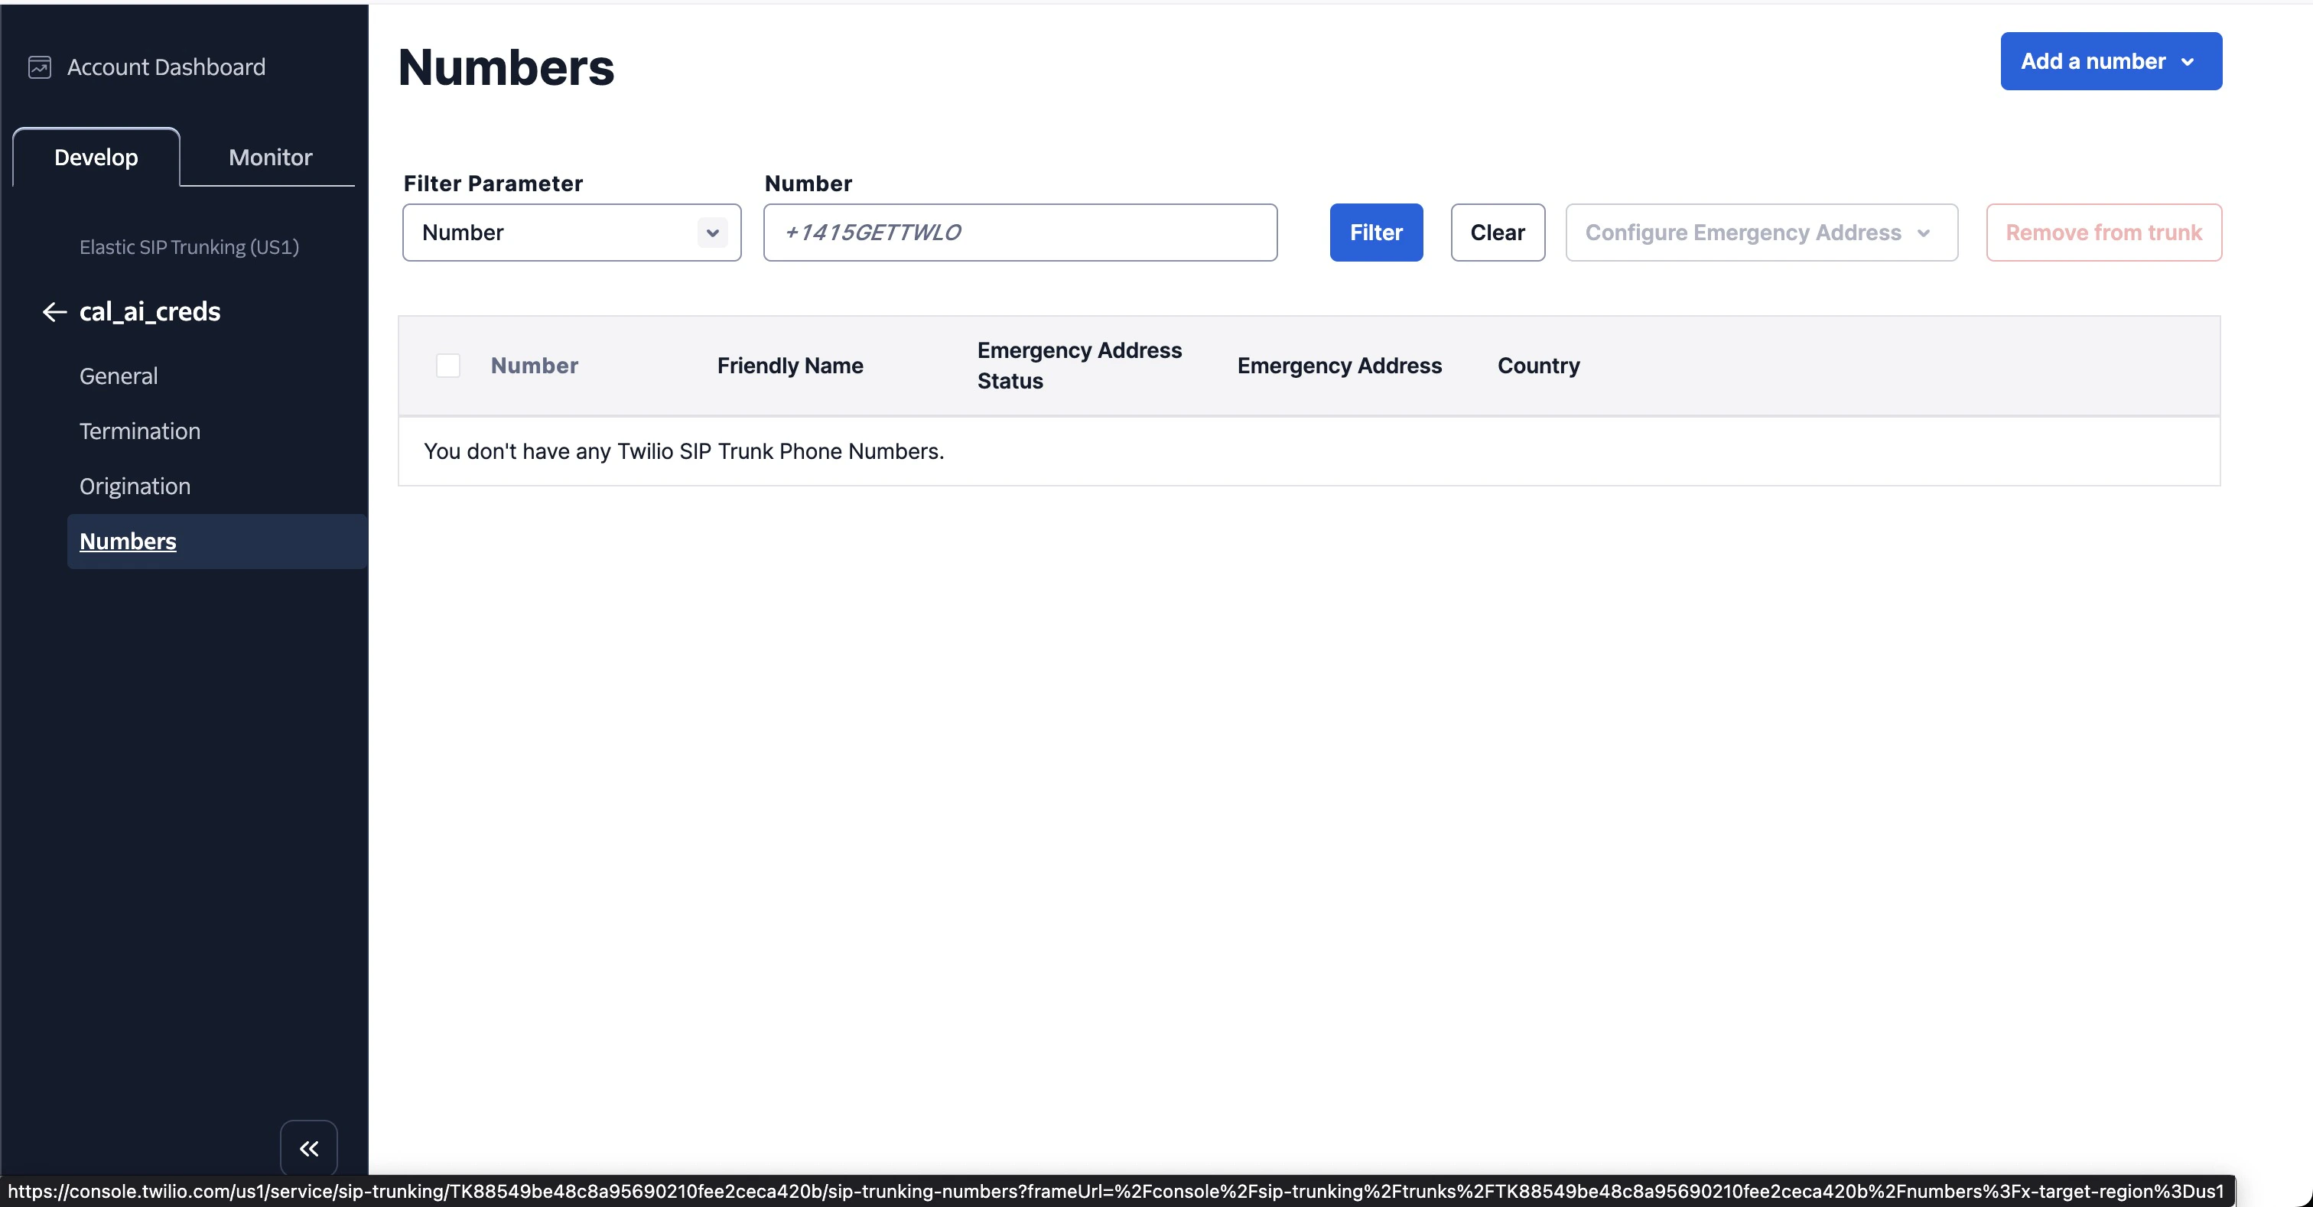Select the Develop tab
Viewport: 2313px width, 1207px height.
96,157
